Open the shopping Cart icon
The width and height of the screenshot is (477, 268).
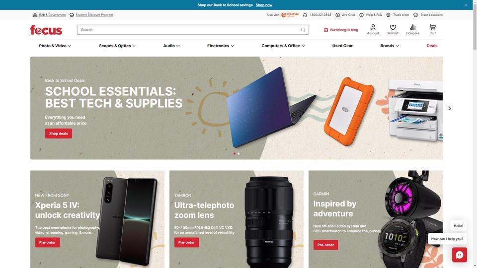pyautogui.click(x=432, y=27)
